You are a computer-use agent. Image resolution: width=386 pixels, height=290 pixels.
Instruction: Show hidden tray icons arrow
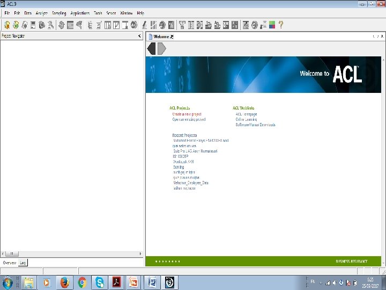(x=321, y=283)
